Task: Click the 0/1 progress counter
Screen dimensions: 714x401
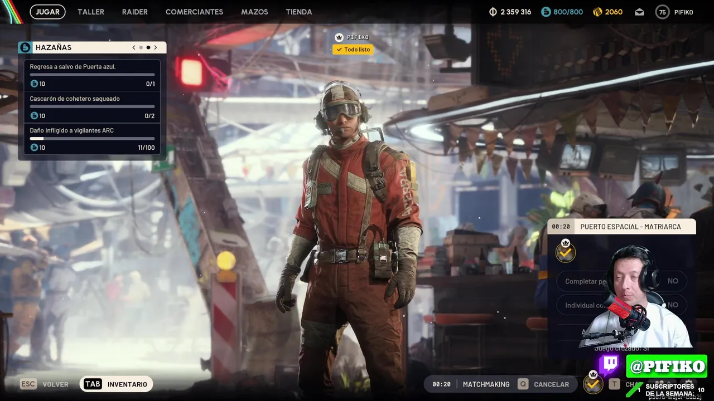Action: coord(150,84)
